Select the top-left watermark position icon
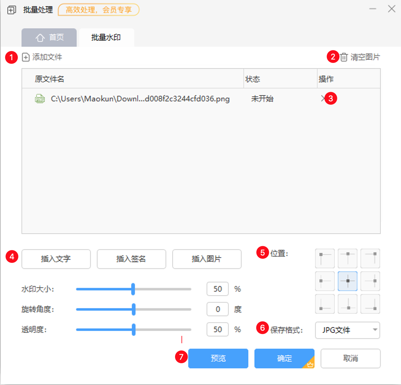The height and width of the screenshot is (385, 401). click(325, 258)
